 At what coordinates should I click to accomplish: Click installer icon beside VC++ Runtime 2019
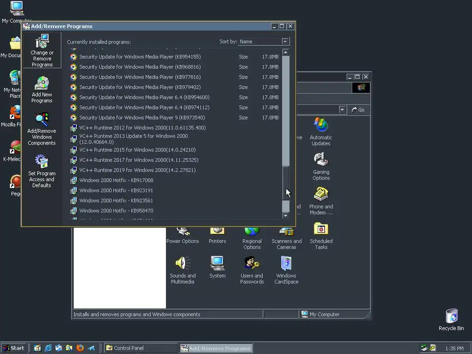73,171
